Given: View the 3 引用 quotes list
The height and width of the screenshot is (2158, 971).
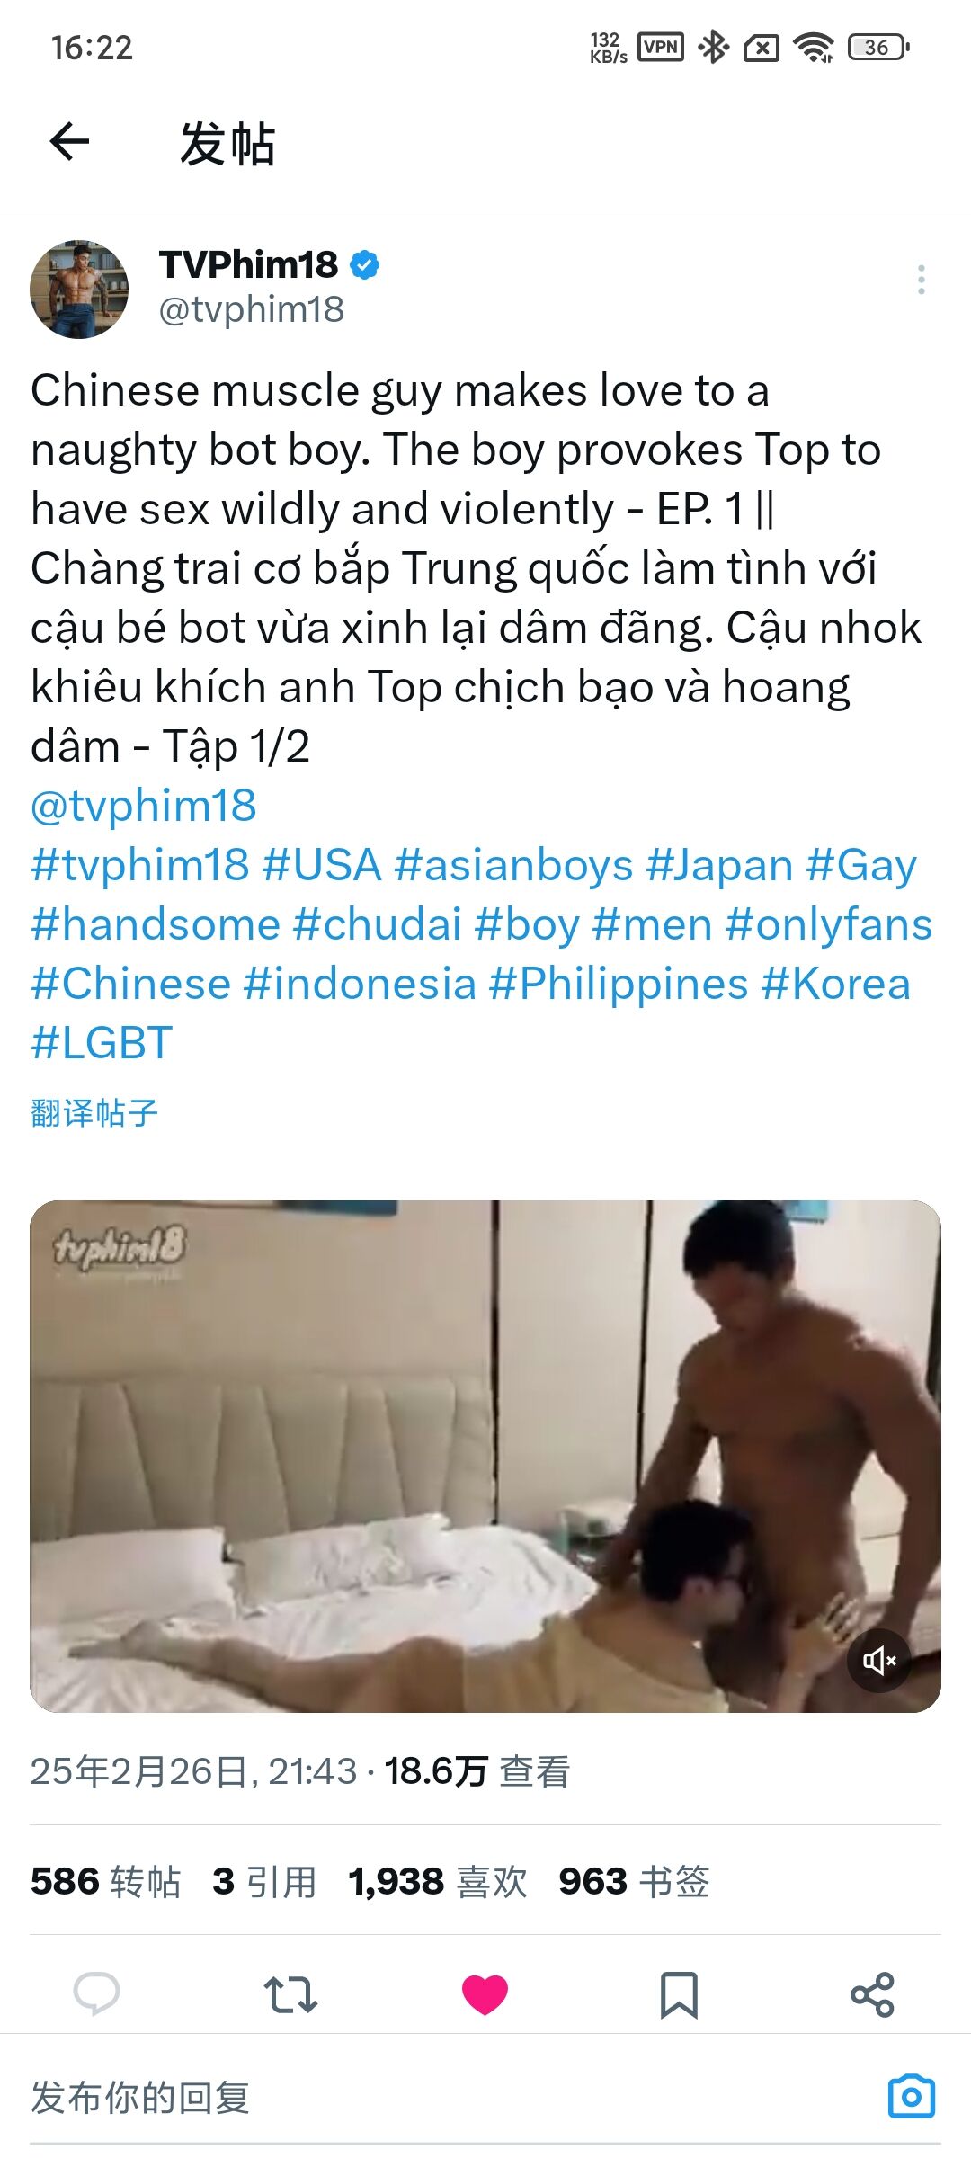Looking at the screenshot, I should [264, 1881].
